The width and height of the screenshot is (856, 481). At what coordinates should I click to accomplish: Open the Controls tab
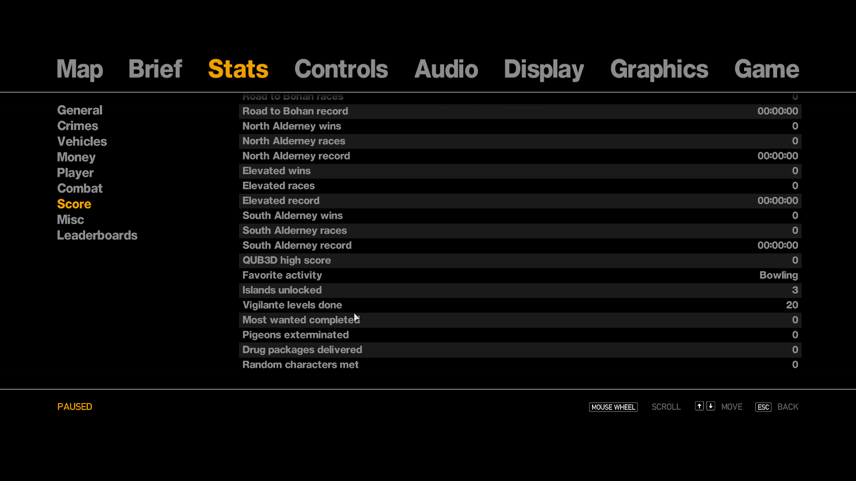coord(341,69)
